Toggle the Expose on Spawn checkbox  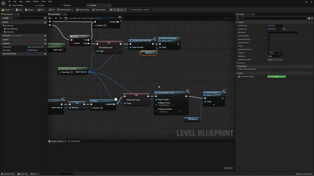[x=268, y=43]
